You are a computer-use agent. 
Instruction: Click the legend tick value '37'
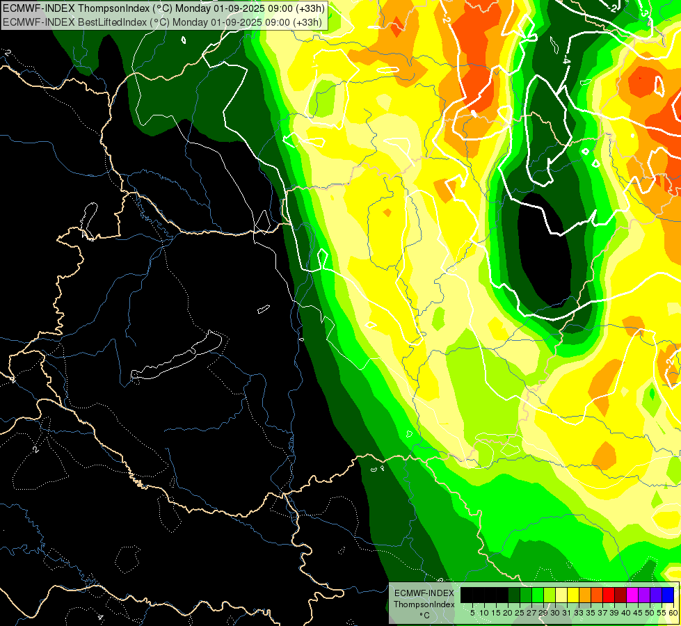pos(602,613)
